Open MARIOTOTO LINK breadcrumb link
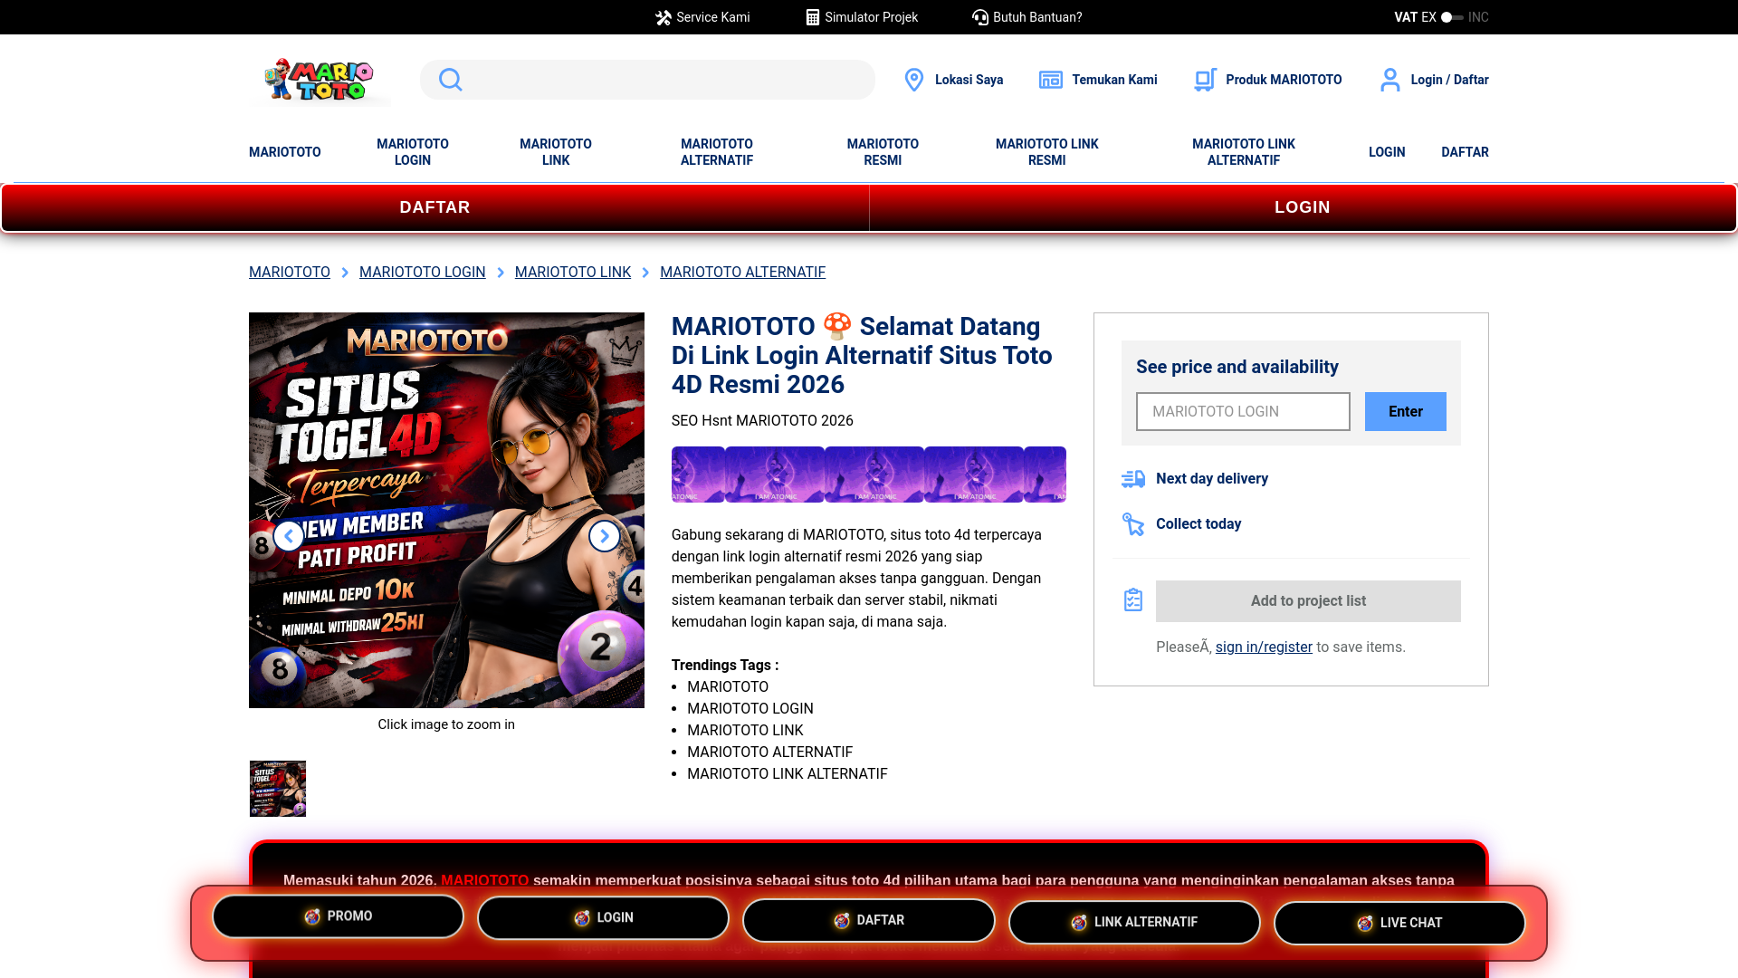Image resolution: width=1738 pixels, height=978 pixels. tap(573, 273)
